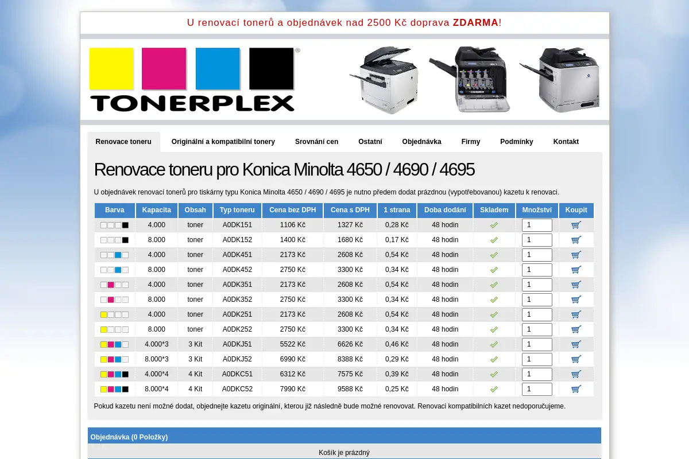This screenshot has height=459, width=689.
Task: Open the Renovace toneru tab
Action: (x=123, y=142)
